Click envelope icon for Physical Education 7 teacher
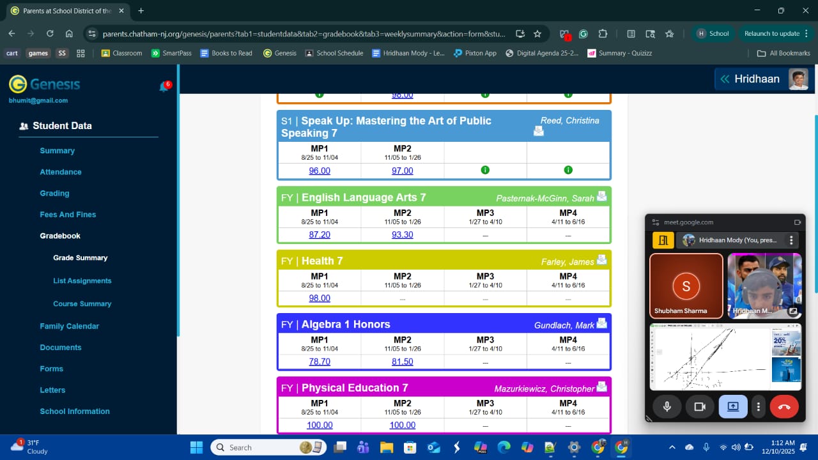The width and height of the screenshot is (818, 460). coord(601,387)
